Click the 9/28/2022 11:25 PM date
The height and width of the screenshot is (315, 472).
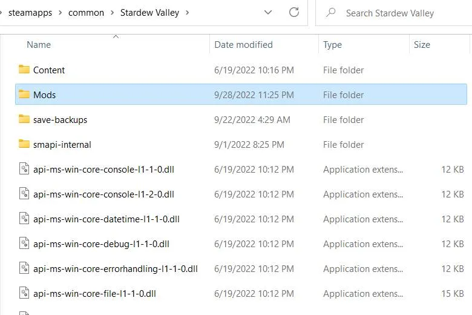coord(254,95)
